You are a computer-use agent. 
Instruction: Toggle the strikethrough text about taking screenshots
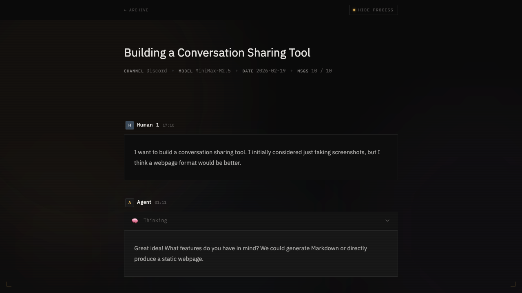(306, 152)
